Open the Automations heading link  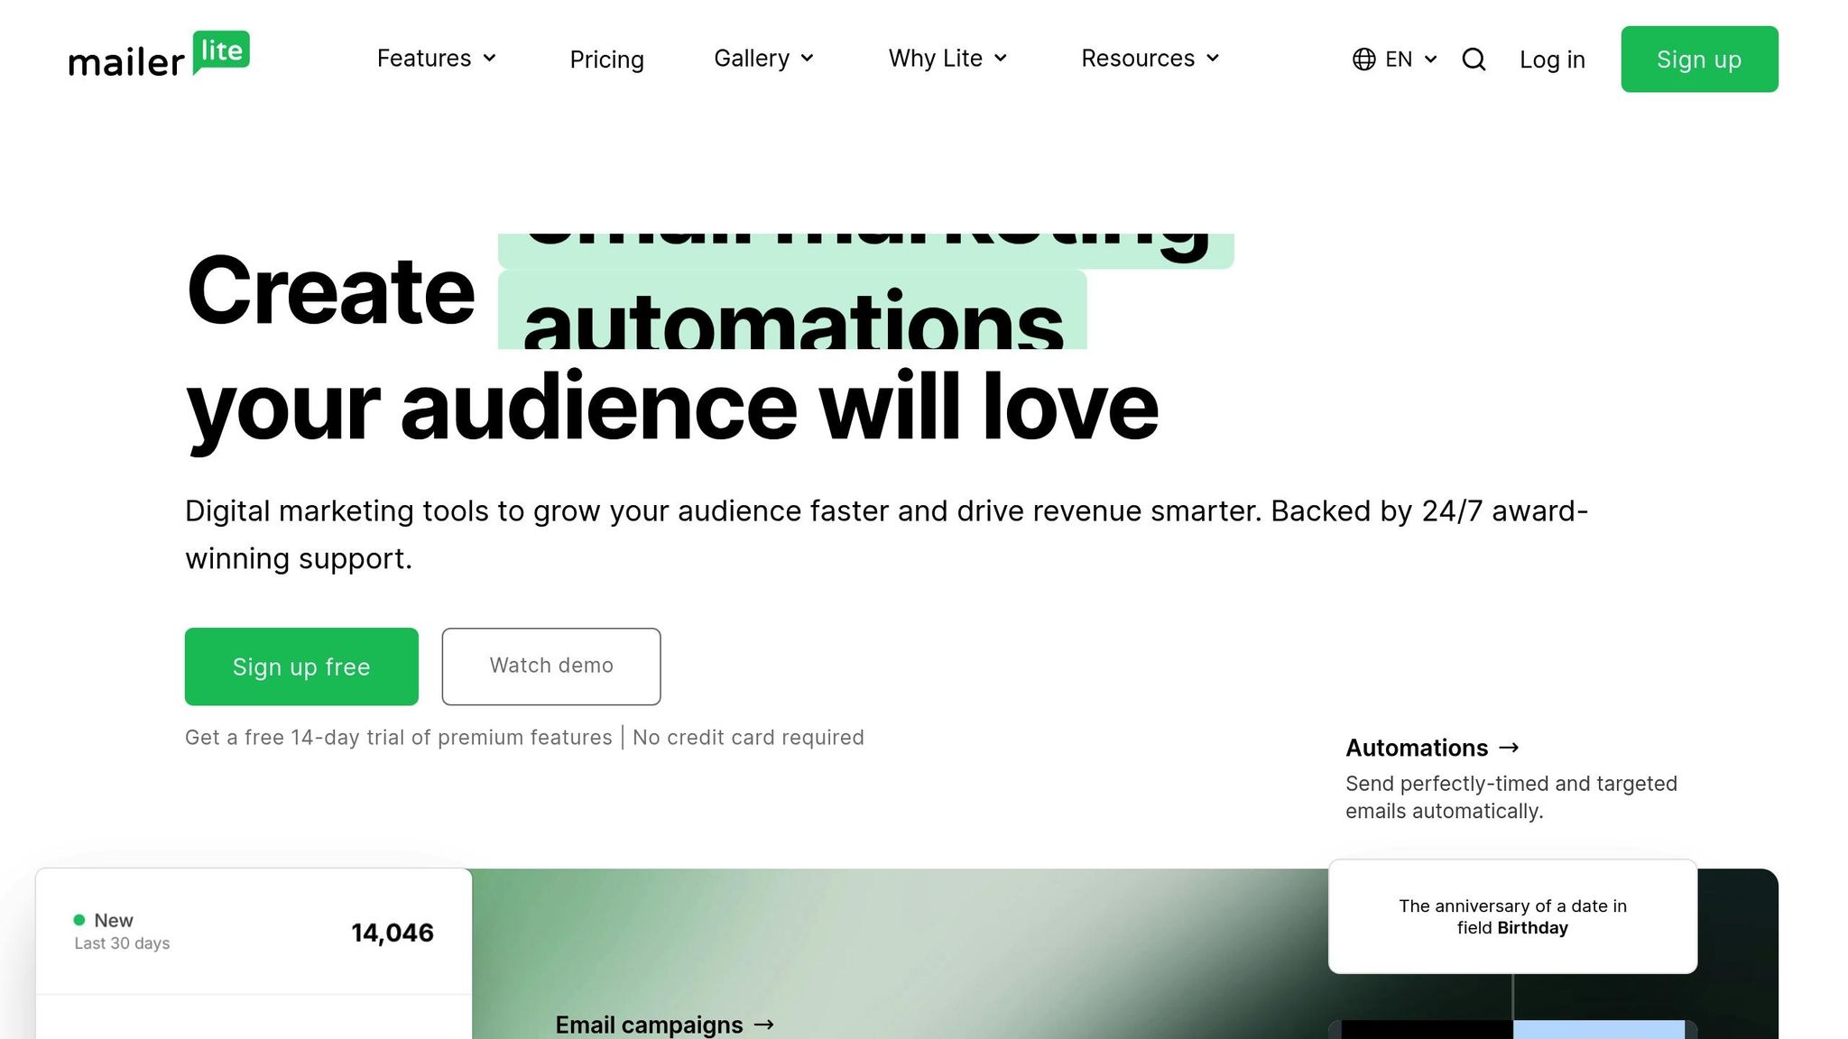pos(1417,748)
